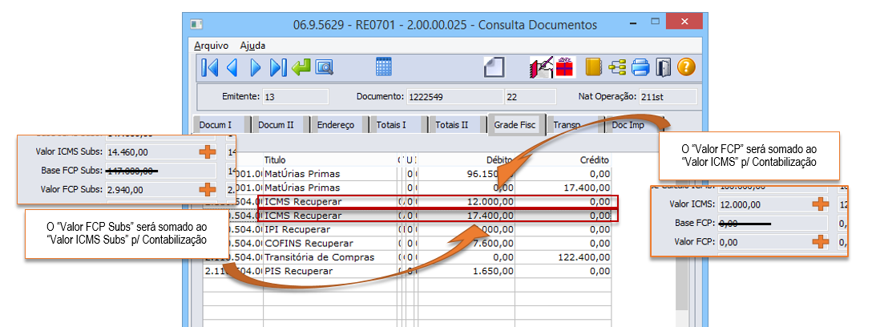The height and width of the screenshot is (327, 872).
Task: Click the red gift box icon
Action: pyautogui.click(x=565, y=67)
